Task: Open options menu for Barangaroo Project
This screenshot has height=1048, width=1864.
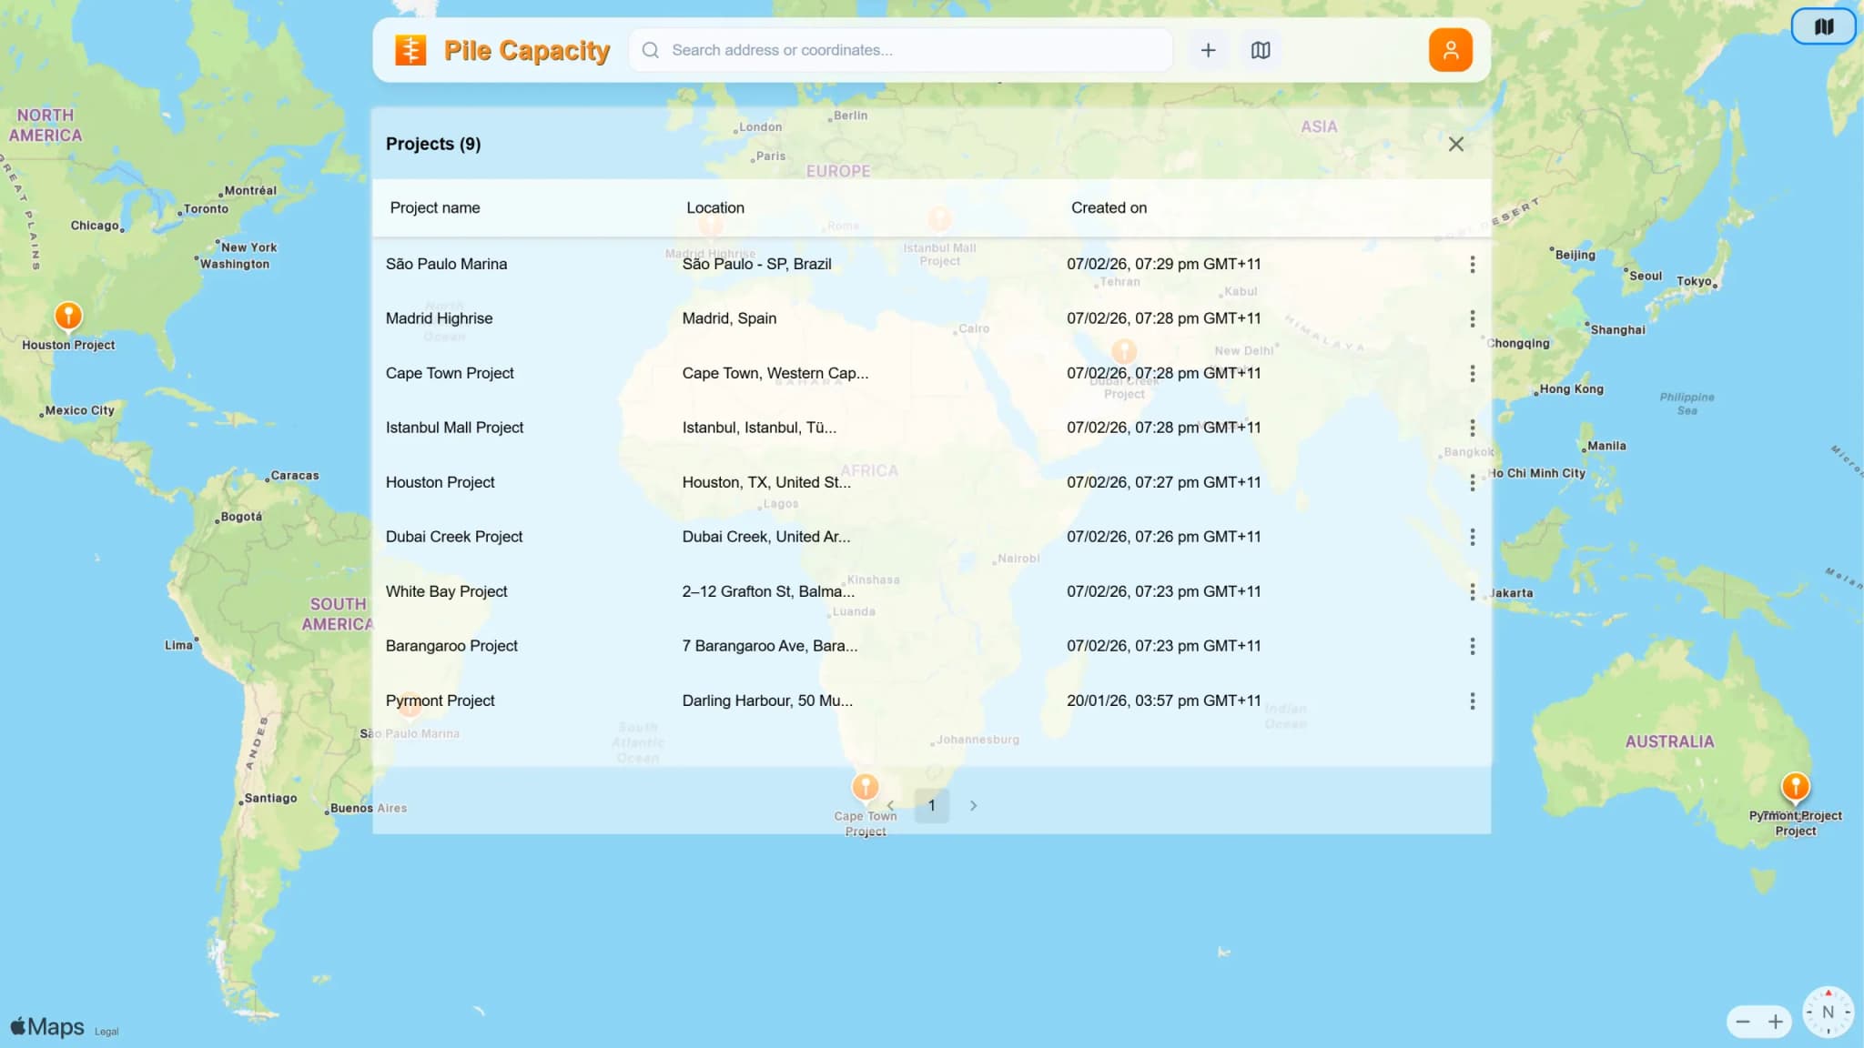Action: pyautogui.click(x=1472, y=646)
